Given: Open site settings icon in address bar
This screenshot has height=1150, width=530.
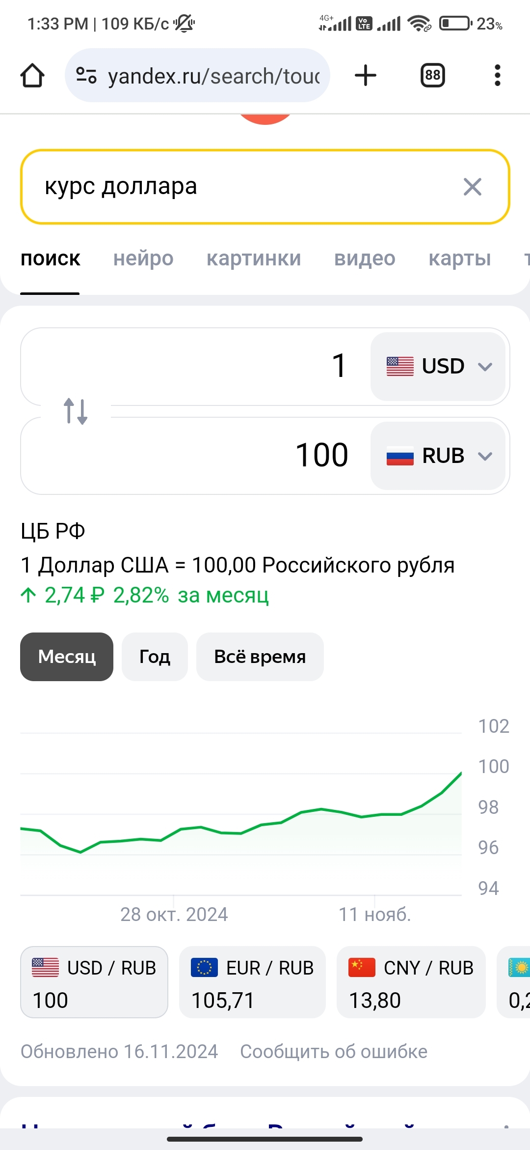Looking at the screenshot, I should tap(86, 75).
